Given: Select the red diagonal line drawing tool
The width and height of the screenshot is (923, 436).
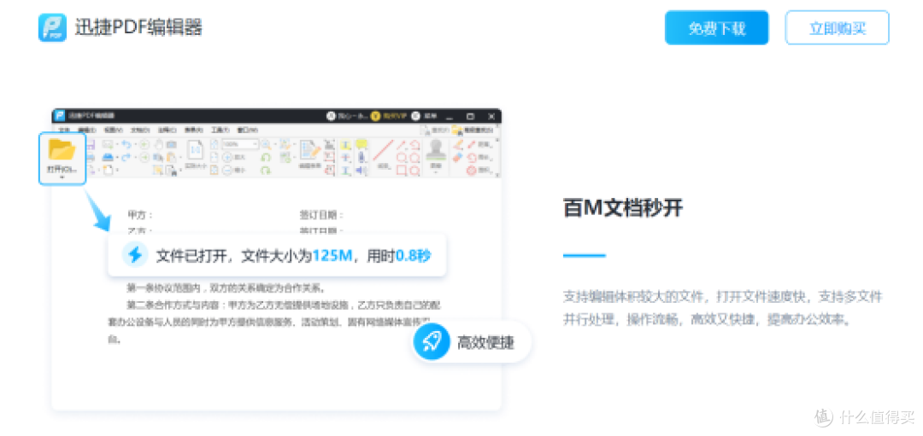Looking at the screenshot, I should [383, 150].
